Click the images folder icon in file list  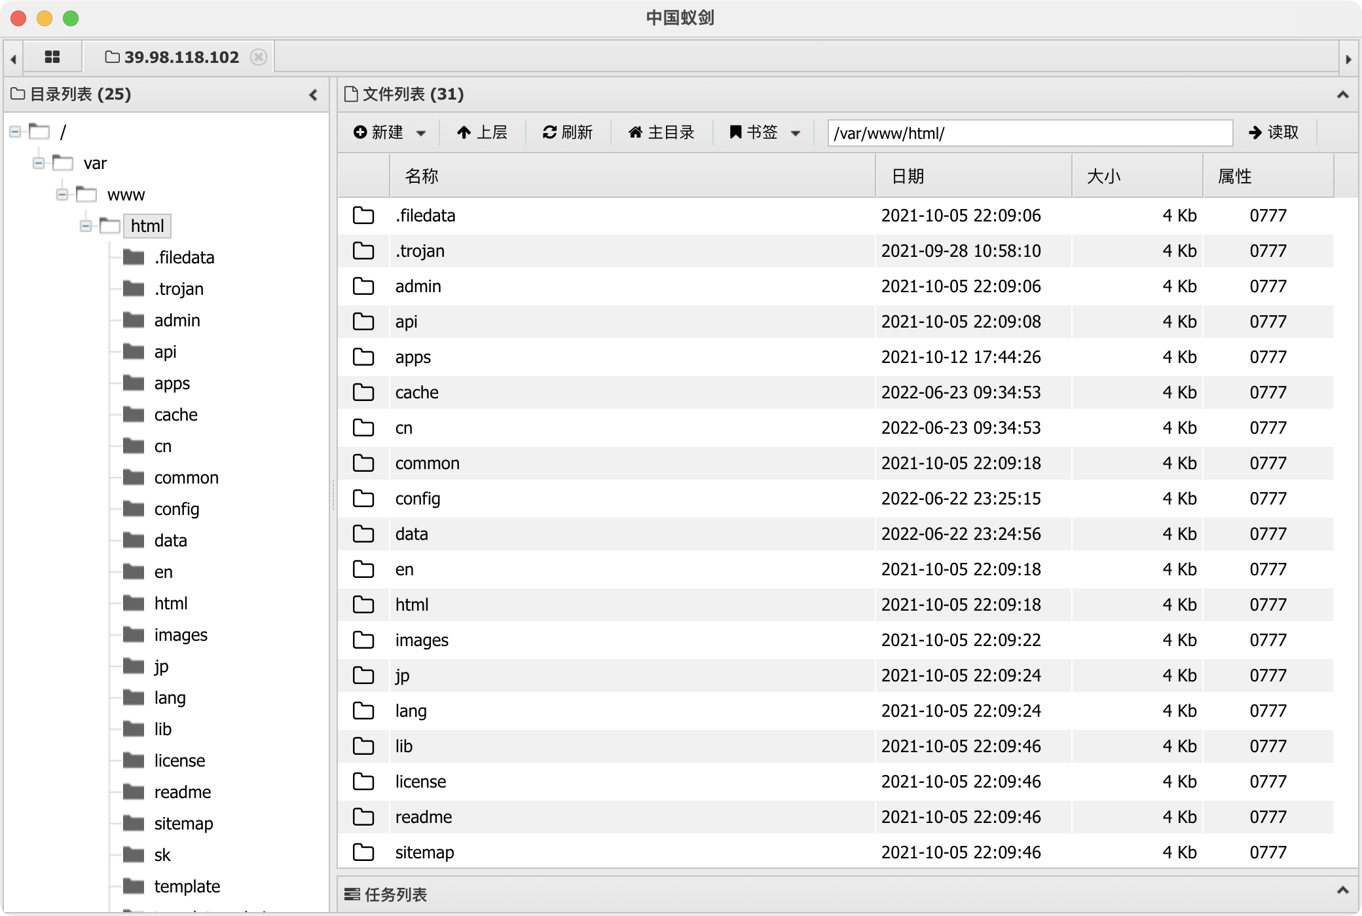tap(363, 640)
